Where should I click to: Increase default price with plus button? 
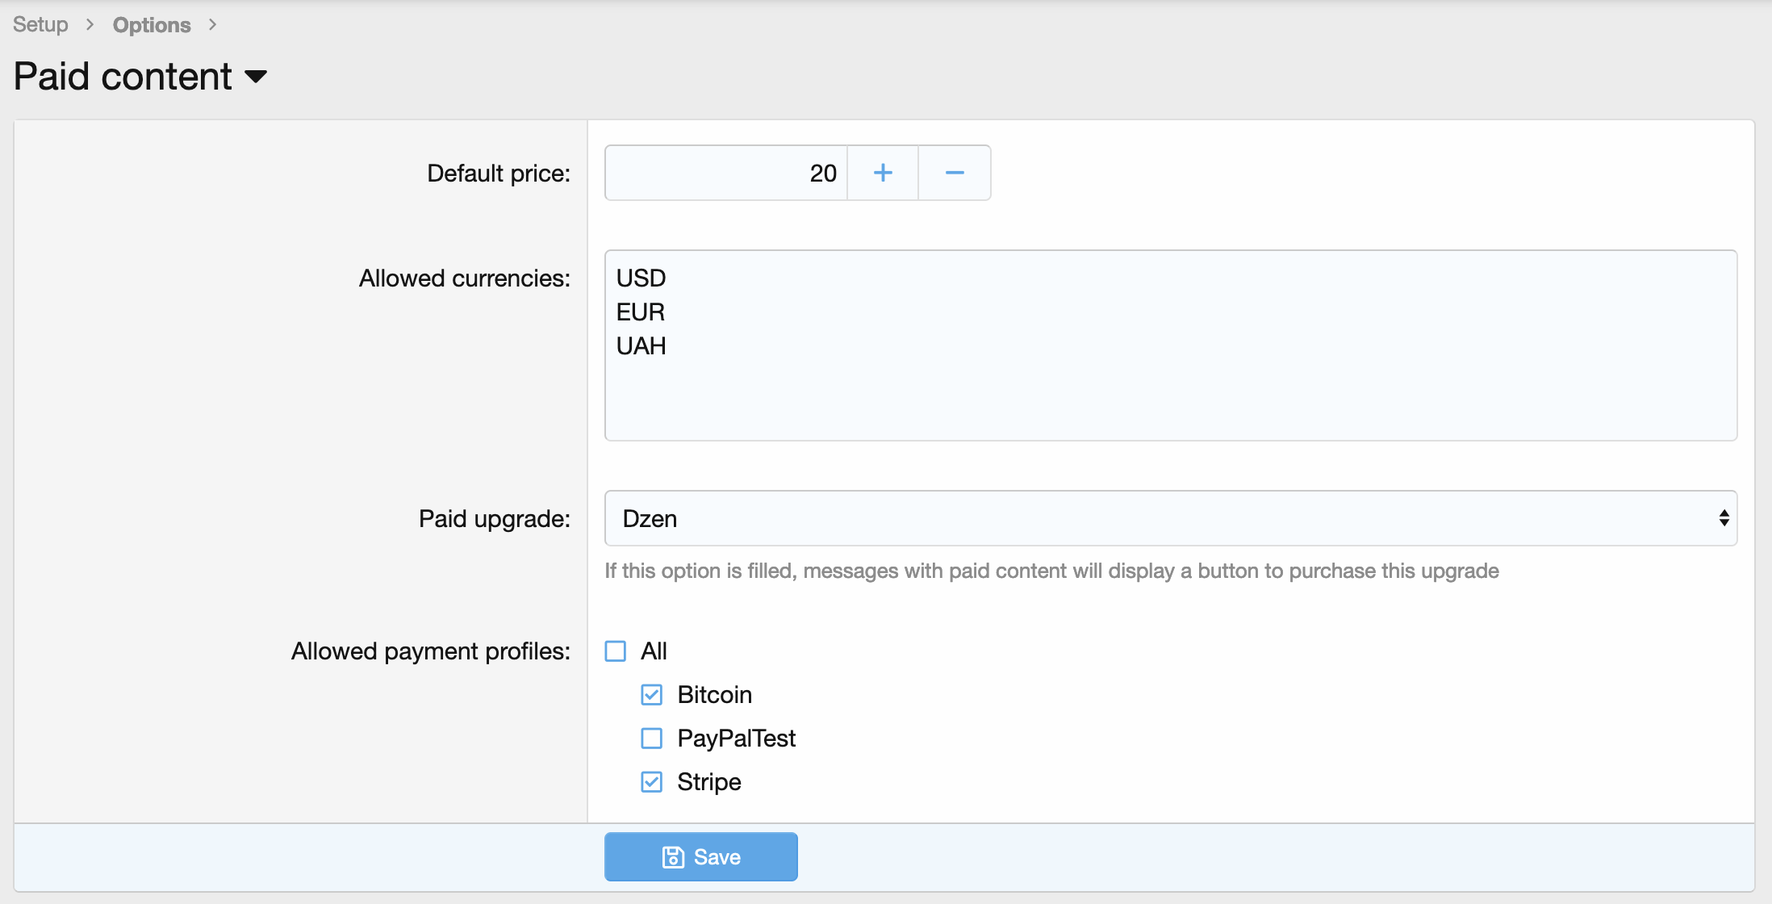(883, 173)
